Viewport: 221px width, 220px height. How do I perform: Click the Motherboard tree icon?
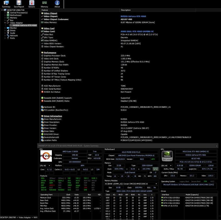coord(8,15)
